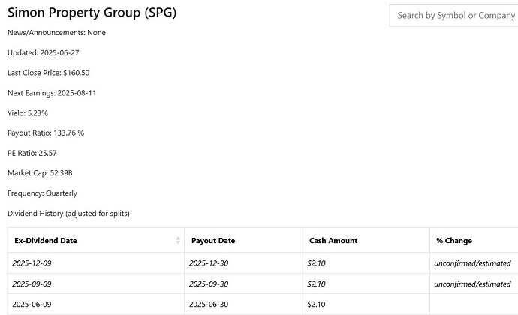Click the Last Close Price: $160.50 line
518x315 pixels.
(48, 73)
